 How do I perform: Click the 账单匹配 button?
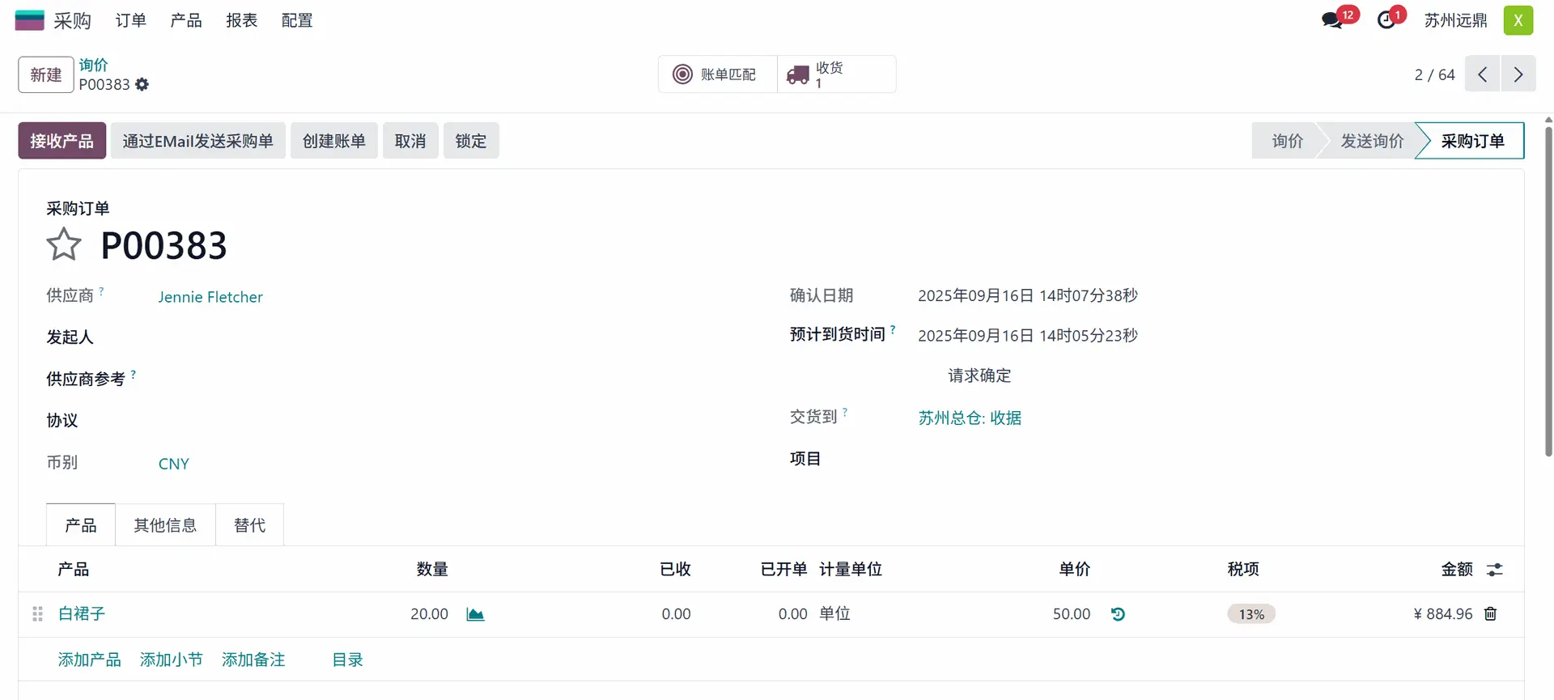point(717,74)
